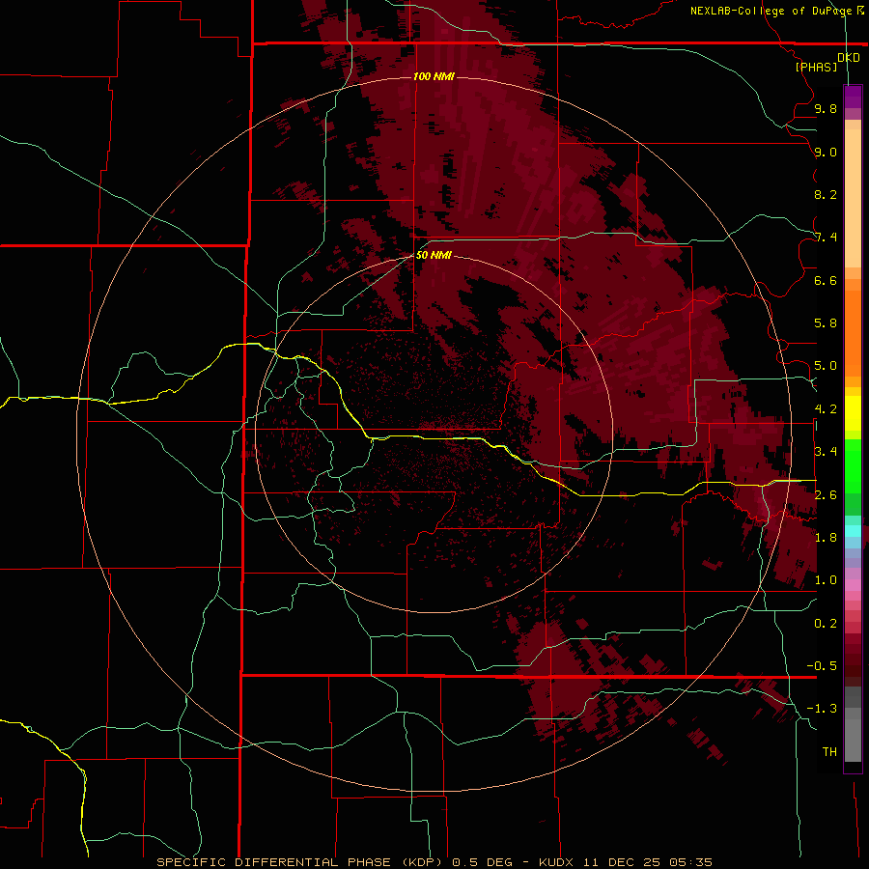Click the 7.4 value on the color scale
The height and width of the screenshot is (869, 869).
[x=826, y=238]
